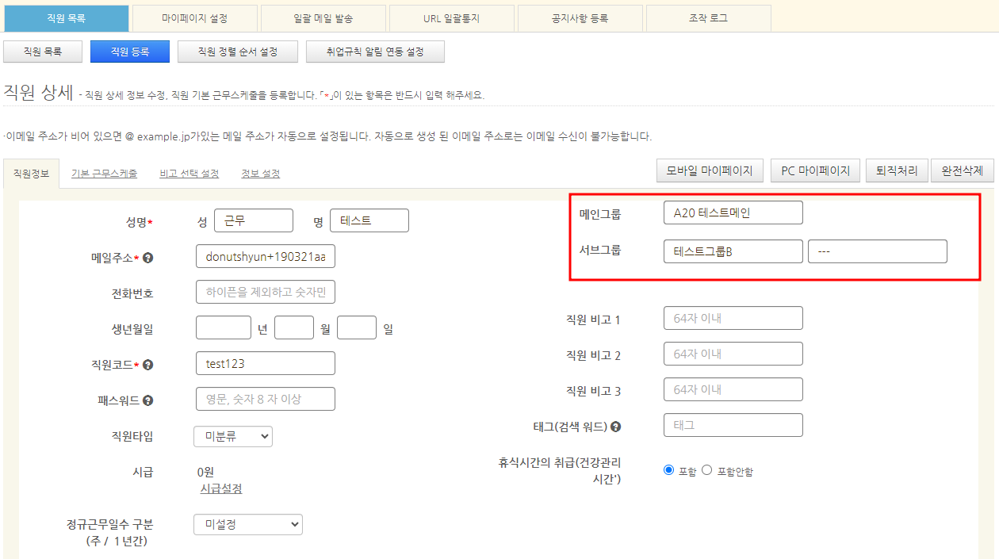Click help icon next to 메일주소 label

click(148, 258)
